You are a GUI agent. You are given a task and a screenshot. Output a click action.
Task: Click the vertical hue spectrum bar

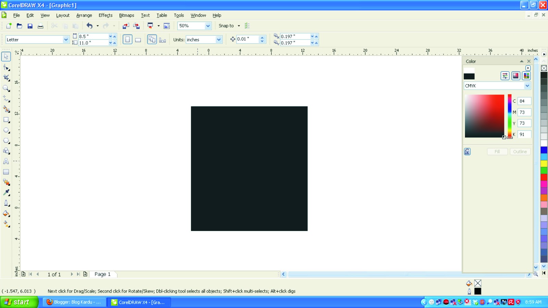click(510, 116)
